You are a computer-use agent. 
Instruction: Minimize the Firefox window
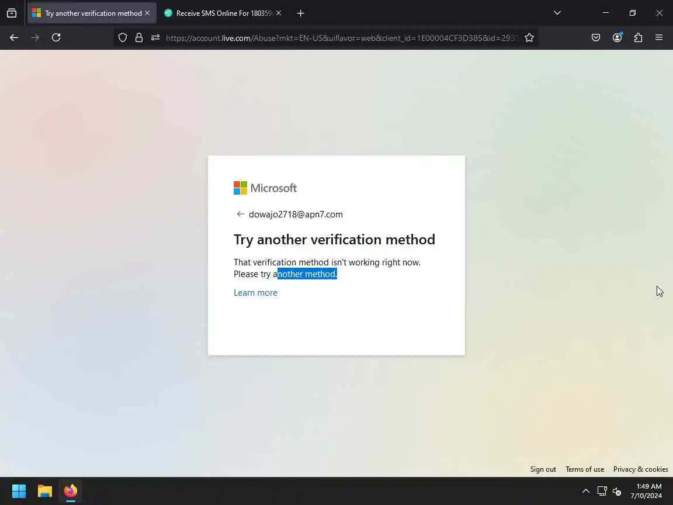point(606,13)
